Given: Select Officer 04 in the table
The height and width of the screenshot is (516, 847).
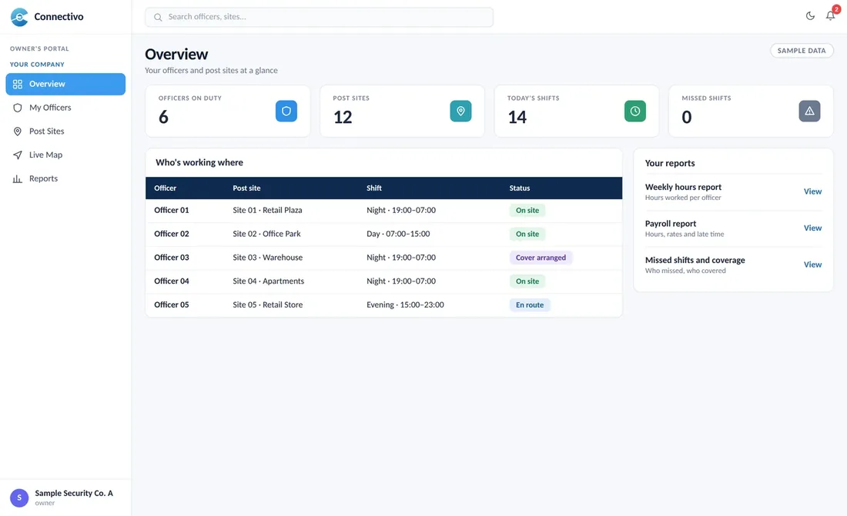Looking at the screenshot, I should click(172, 281).
